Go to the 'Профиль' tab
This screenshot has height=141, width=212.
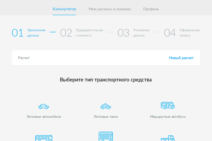[x=151, y=9]
